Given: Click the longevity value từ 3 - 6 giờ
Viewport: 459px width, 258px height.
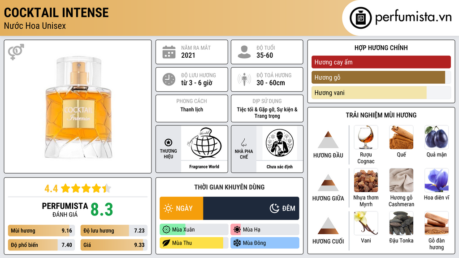Looking at the screenshot, I should point(197,83).
